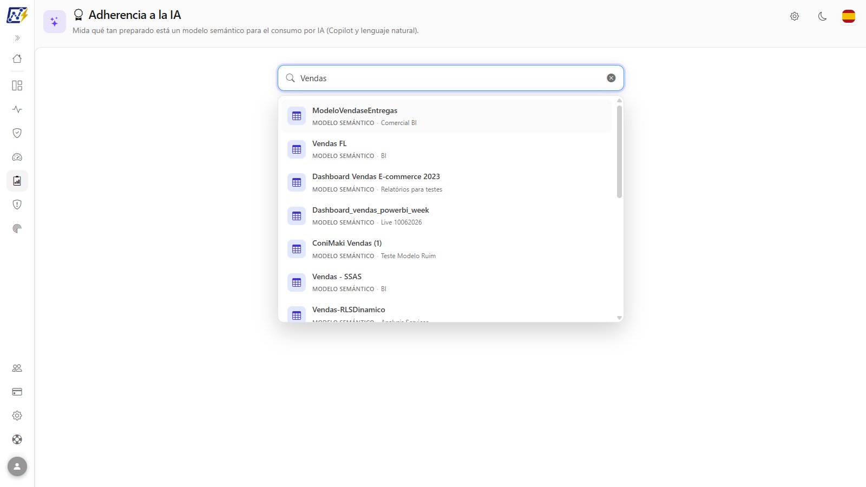Click table icon beside ConiMaki Vendas (1)
Viewport: 866px width, 487px height.
click(297, 249)
